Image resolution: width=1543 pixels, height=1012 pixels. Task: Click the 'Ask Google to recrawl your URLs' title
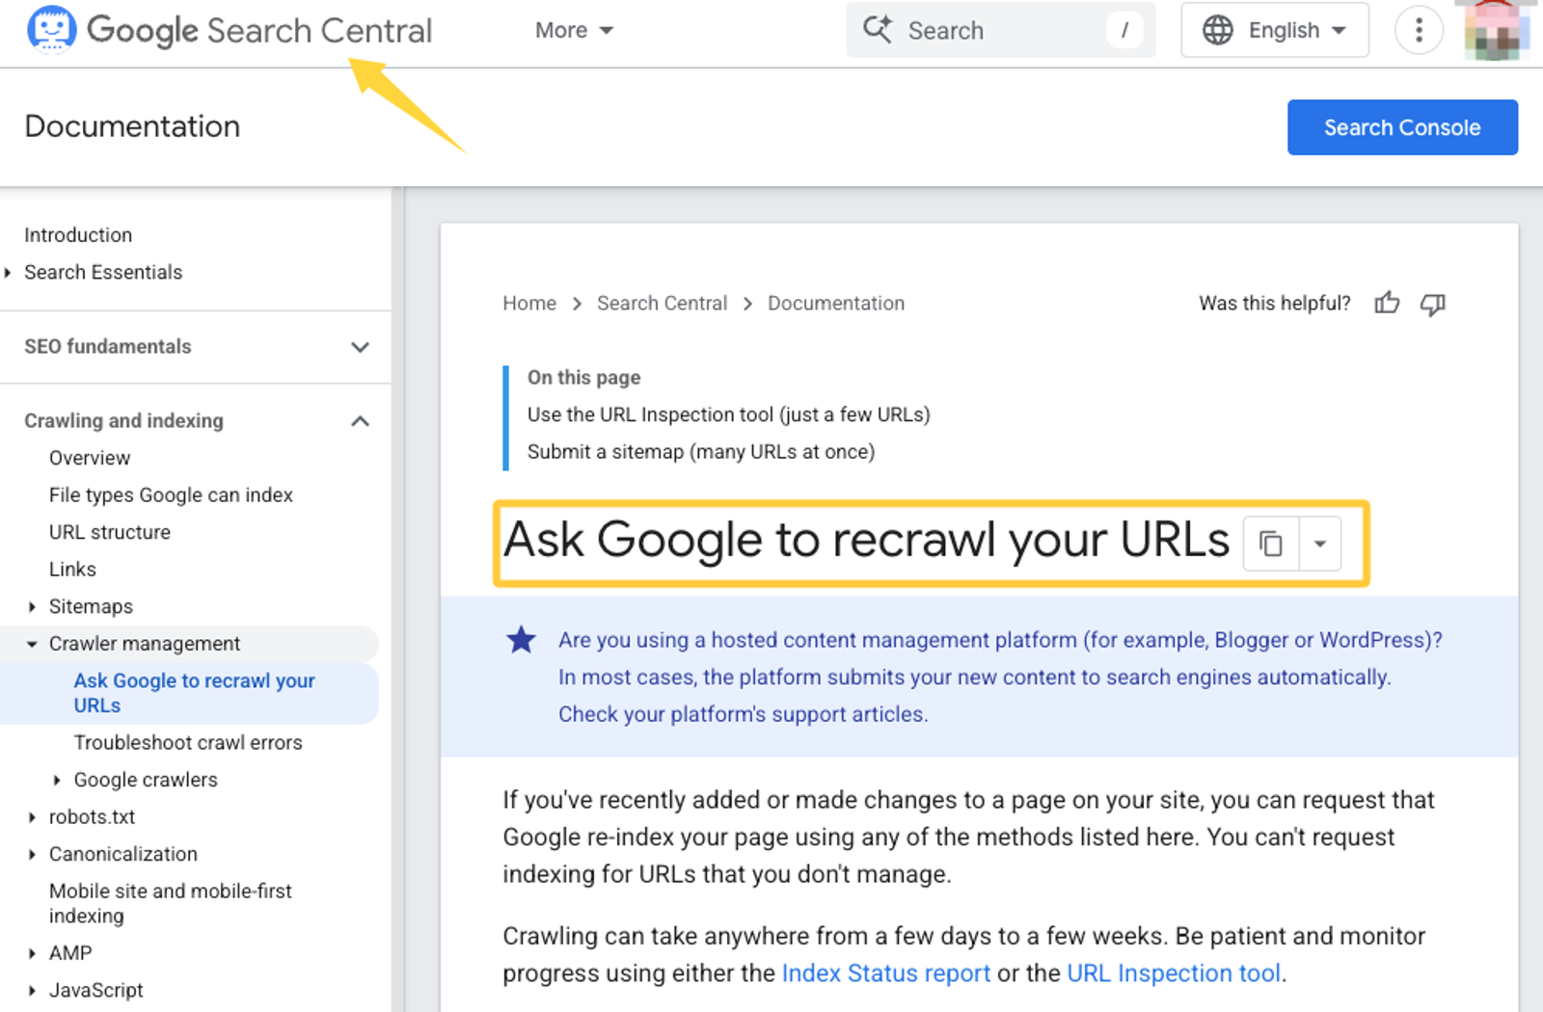click(867, 540)
